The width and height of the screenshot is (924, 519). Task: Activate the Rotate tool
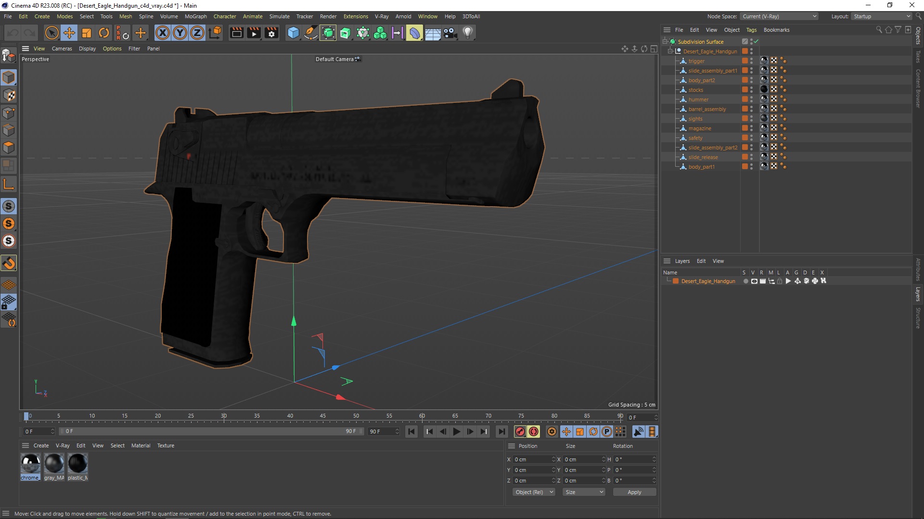pyautogui.click(x=104, y=33)
